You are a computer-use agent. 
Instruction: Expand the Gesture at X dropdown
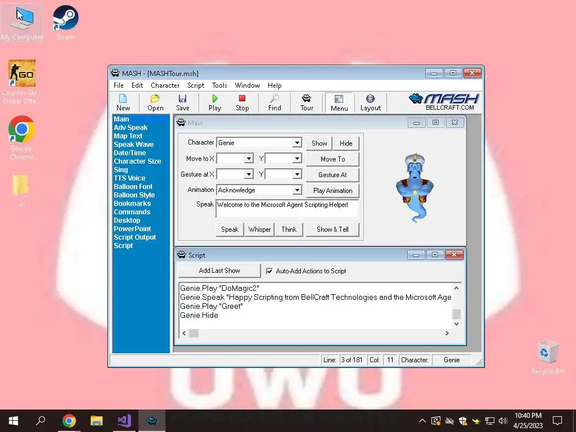coord(249,174)
